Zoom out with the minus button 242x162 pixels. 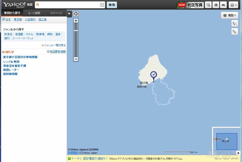point(76,59)
